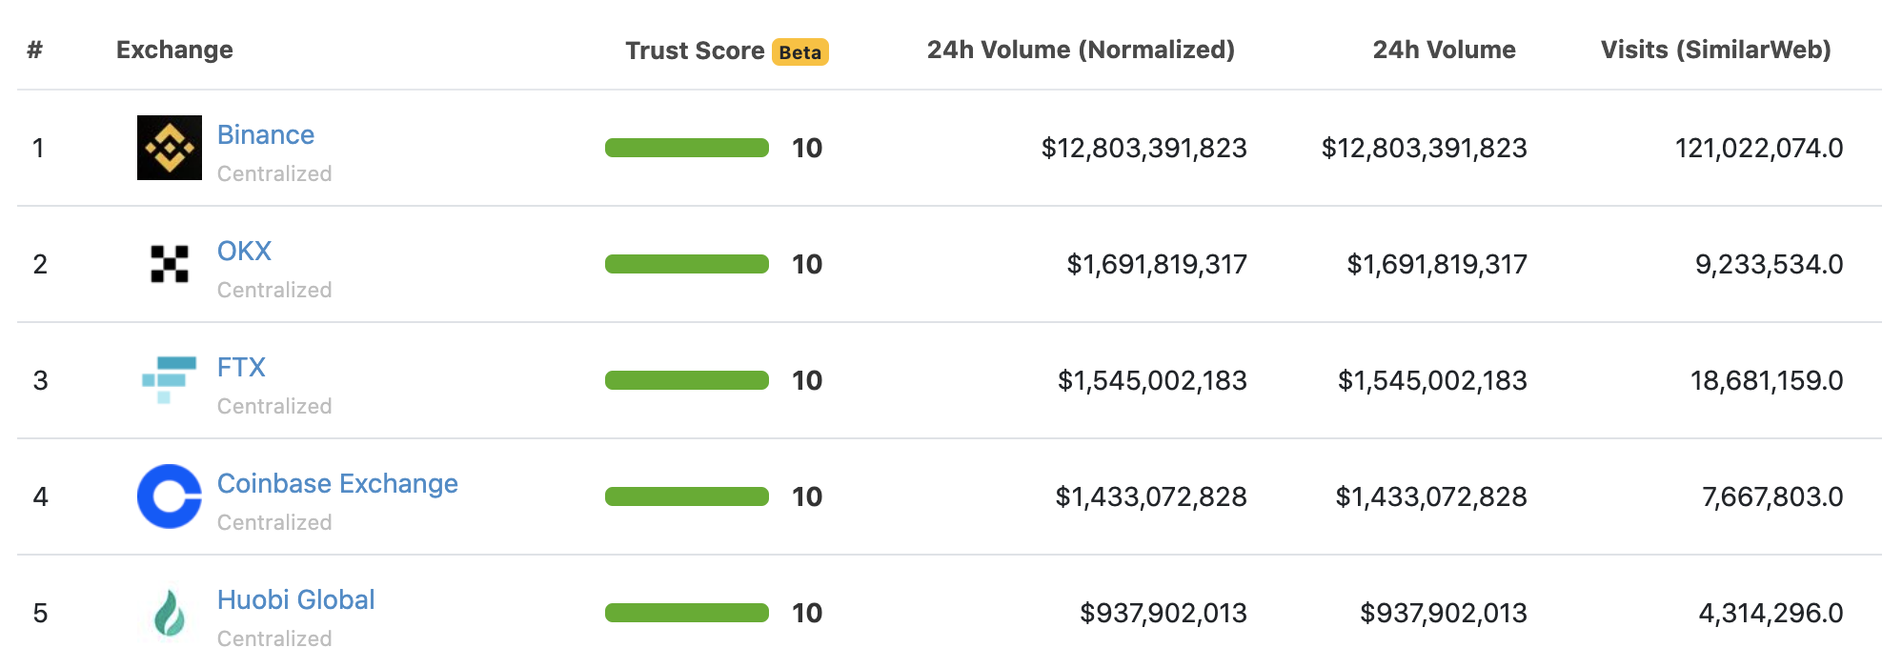Open the Binance exchange link
The width and height of the screenshot is (1882, 668).
[x=266, y=134]
